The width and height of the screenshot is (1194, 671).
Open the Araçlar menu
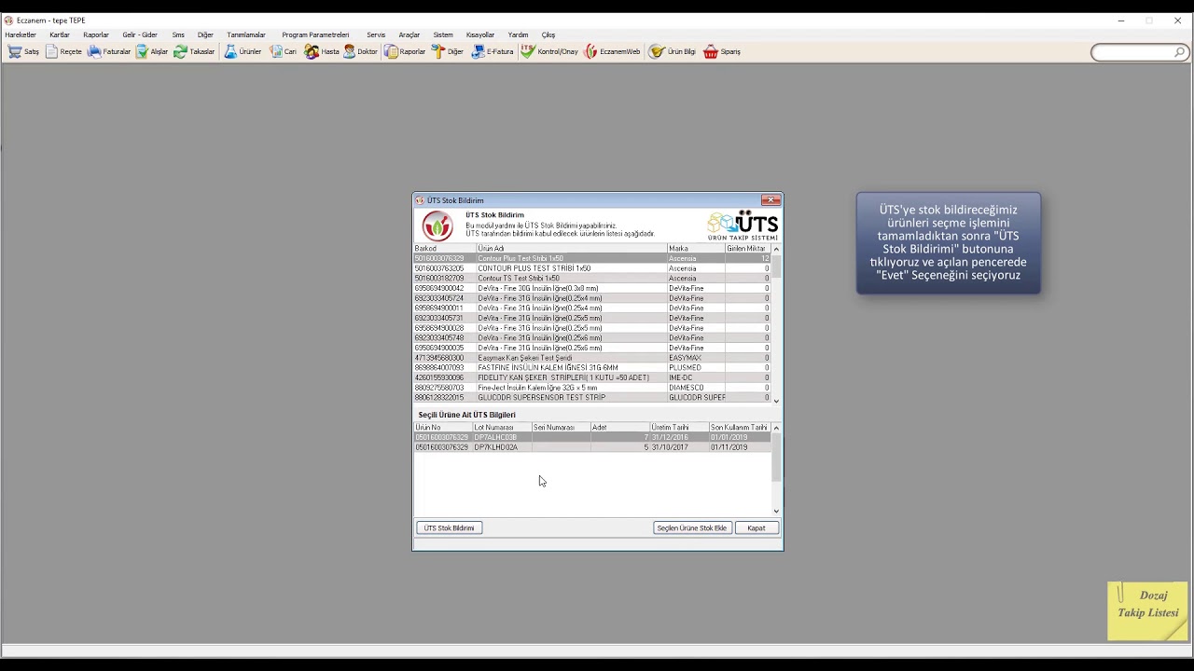click(x=410, y=34)
